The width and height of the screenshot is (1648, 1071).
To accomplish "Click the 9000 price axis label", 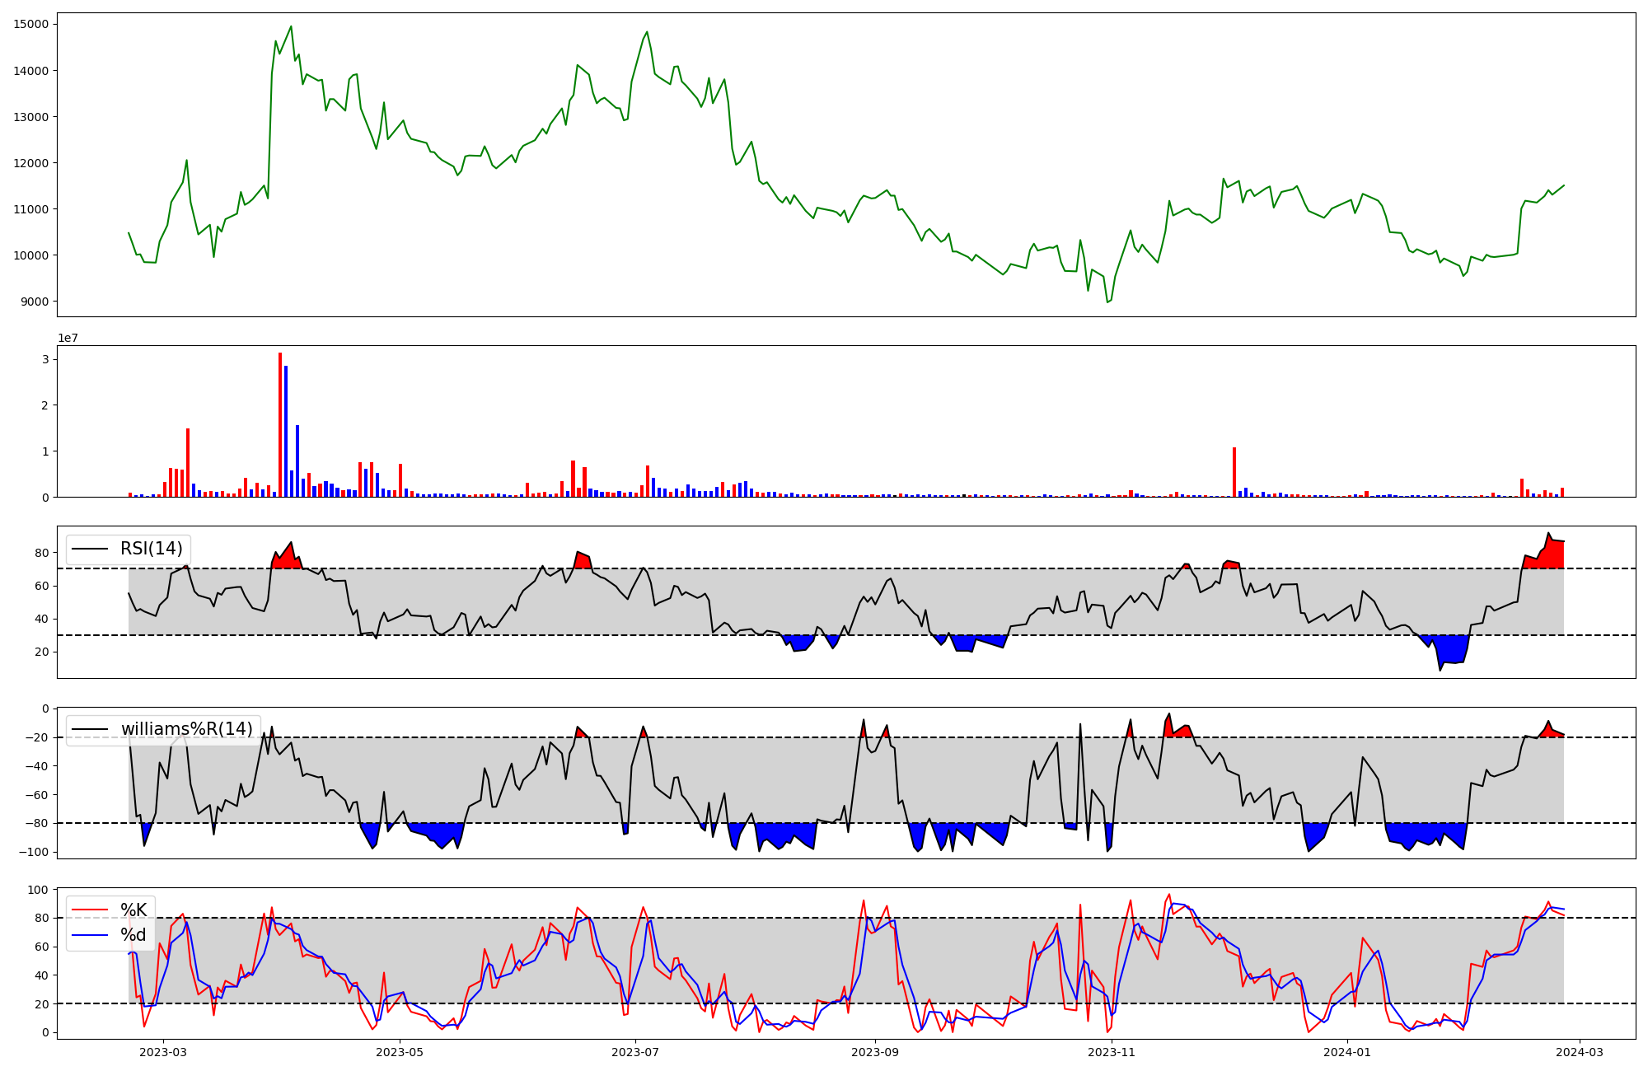I will tap(35, 302).
